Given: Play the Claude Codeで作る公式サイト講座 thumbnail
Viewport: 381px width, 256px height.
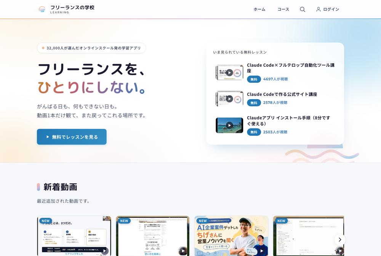Looking at the screenshot, I should click(x=229, y=98).
